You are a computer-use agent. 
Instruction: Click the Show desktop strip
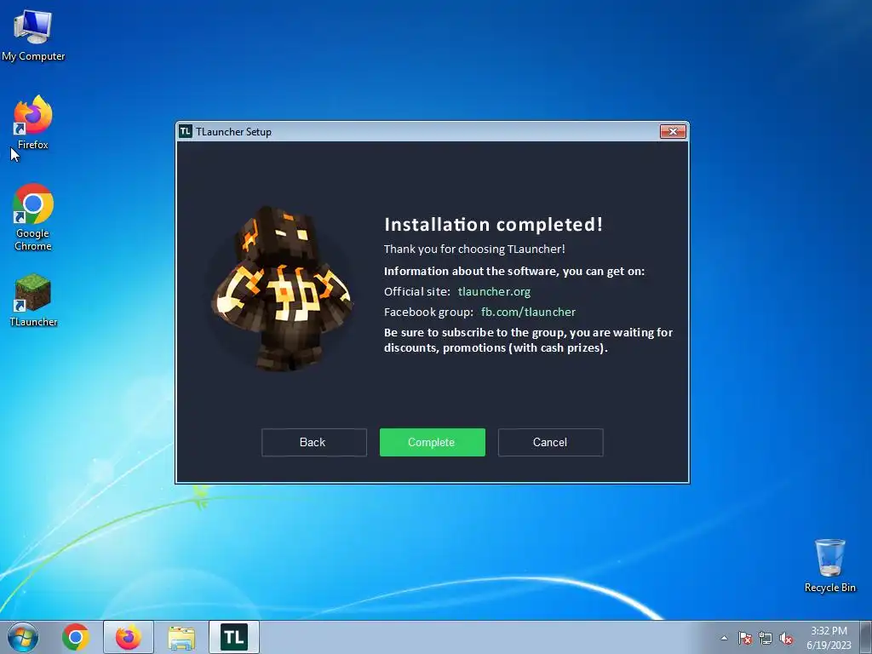[x=866, y=637]
